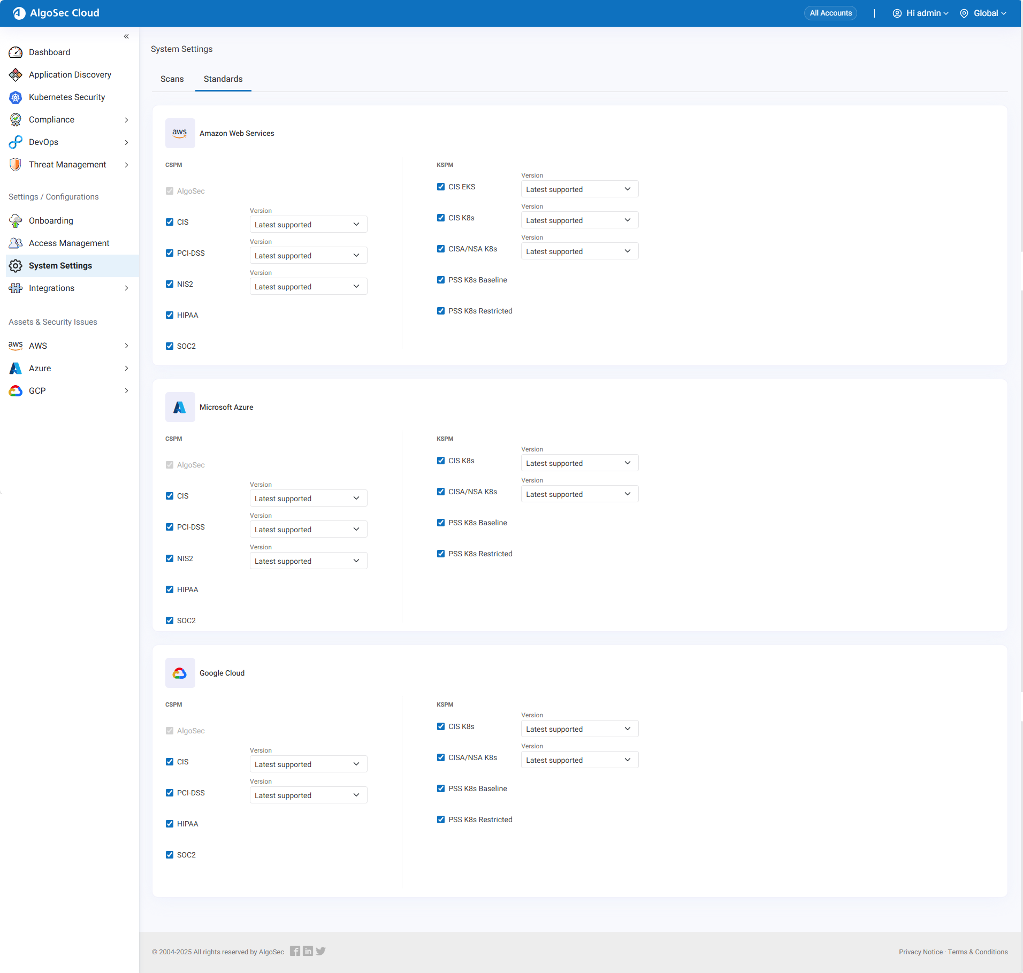
Task: Open the Privacy Notice link
Action: [920, 952]
